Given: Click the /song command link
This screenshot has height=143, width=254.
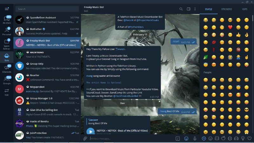Looking at the screenshot, I should pos(89,76).
